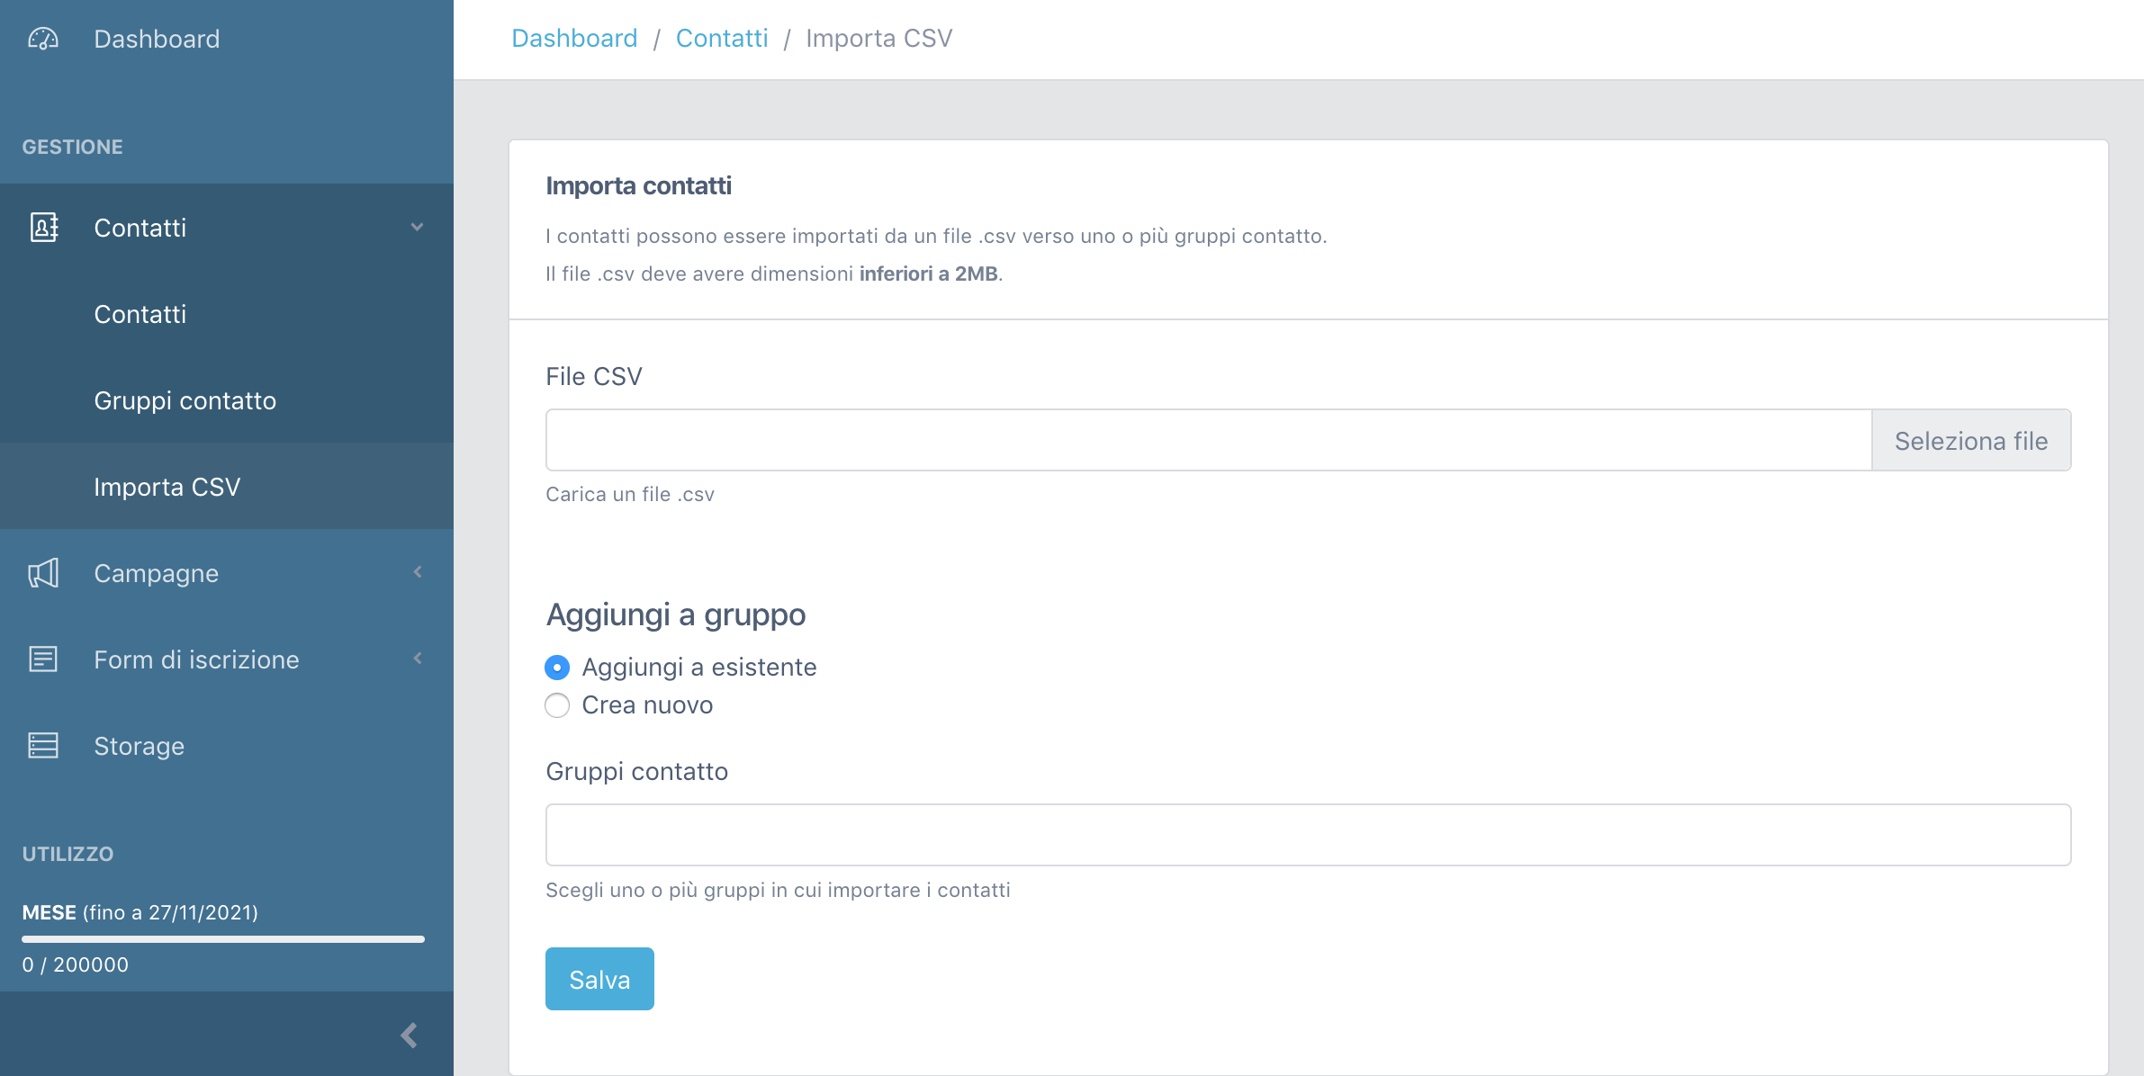
Task: Click the Form di iscrizione form icon
Action: [43, 659]
